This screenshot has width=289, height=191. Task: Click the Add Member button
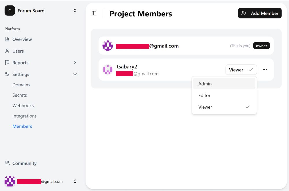[x=260, y=13]
